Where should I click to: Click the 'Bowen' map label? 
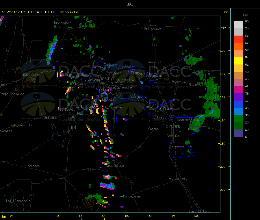point(192,129)
